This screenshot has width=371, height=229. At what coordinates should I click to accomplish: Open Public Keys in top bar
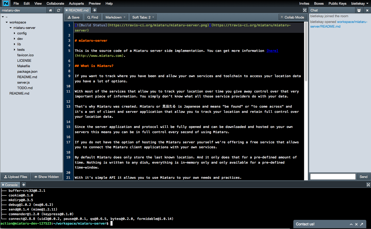pos(337,3)
